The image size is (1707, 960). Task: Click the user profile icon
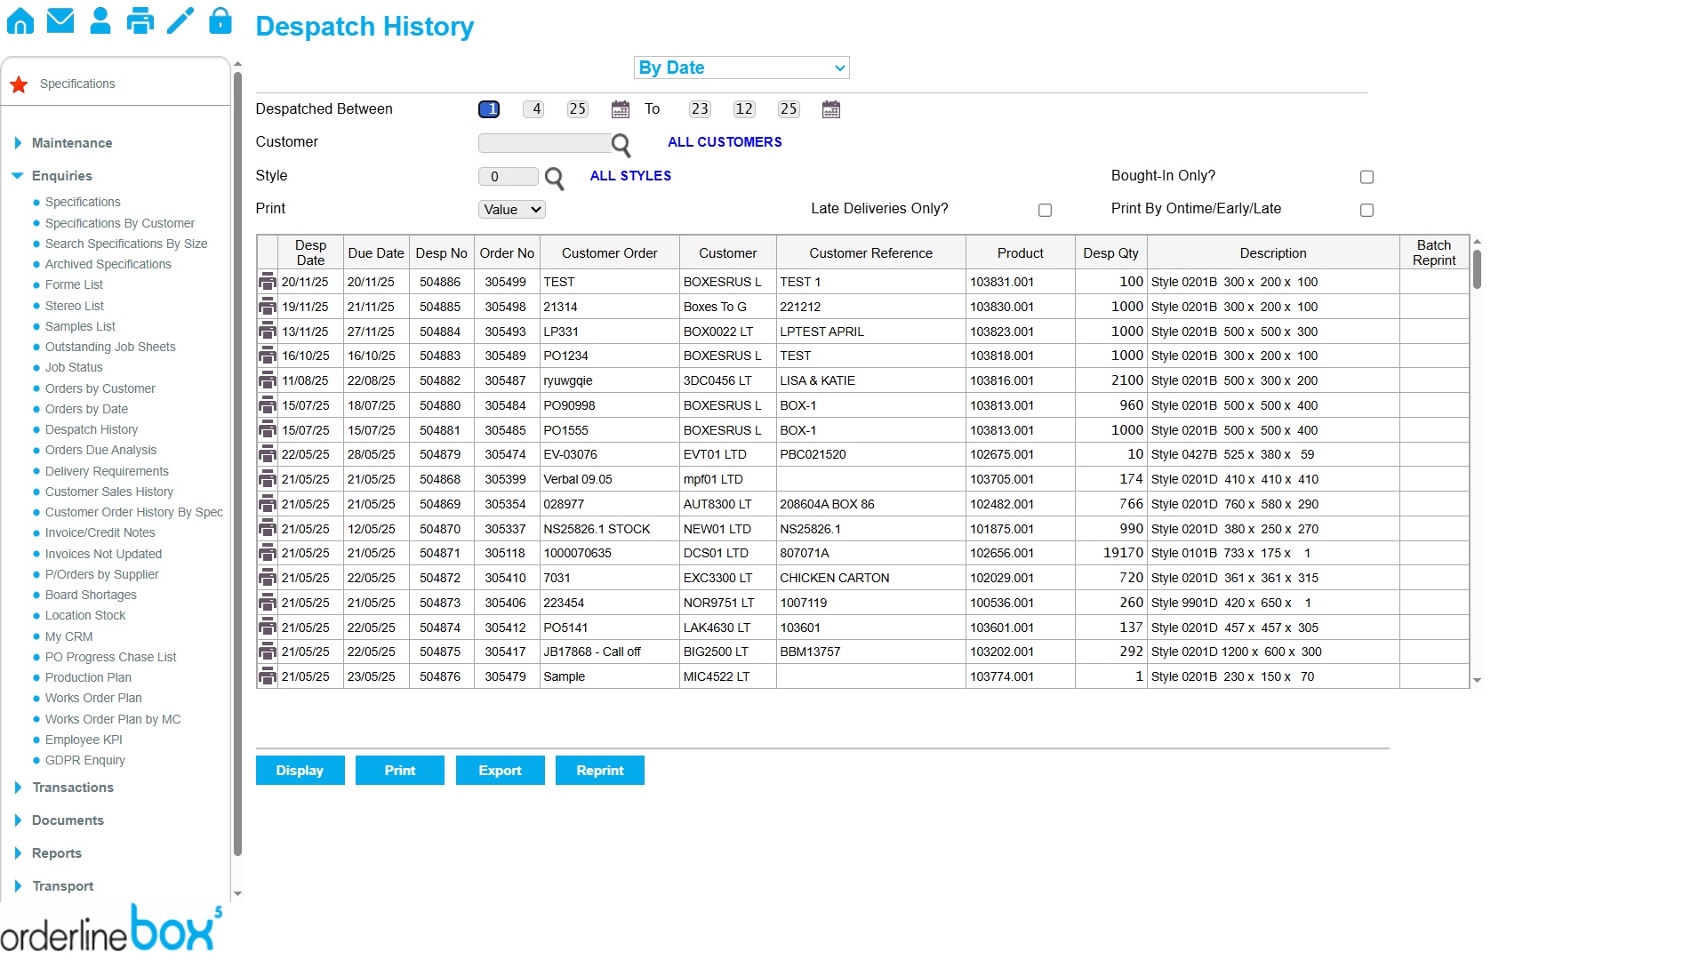[100, 20]
